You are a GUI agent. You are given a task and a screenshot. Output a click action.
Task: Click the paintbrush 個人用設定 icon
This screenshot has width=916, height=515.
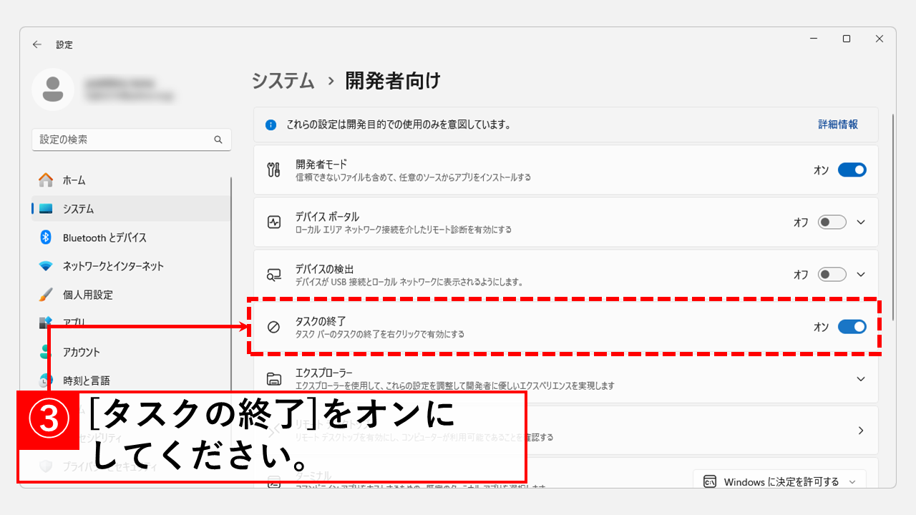pyautogui.click(x=46, y=295)
